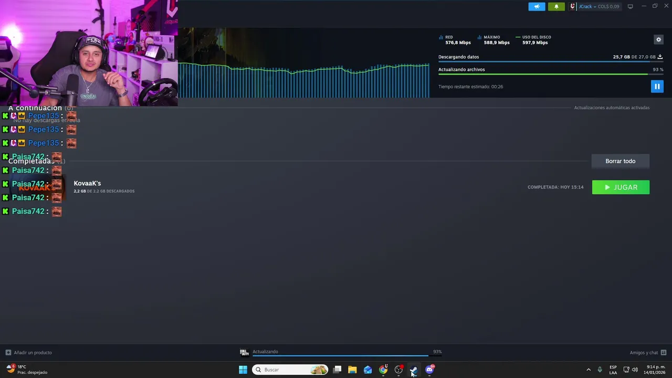Click estimated time remaining 00:26 text
The image size is (672, 378).
pos(470,87)
